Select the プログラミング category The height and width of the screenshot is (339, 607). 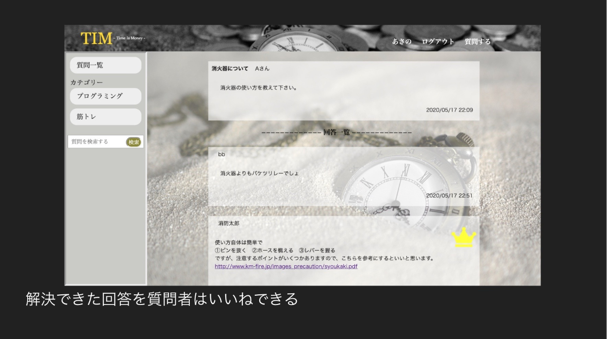[105, 96]
